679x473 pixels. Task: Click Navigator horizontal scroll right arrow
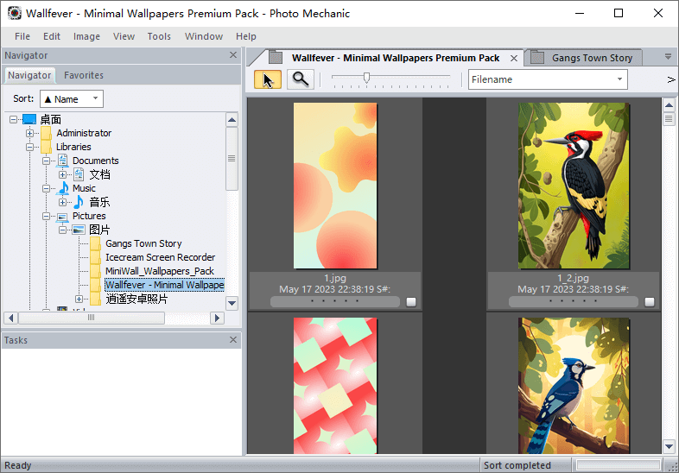[x=217, y=318]
